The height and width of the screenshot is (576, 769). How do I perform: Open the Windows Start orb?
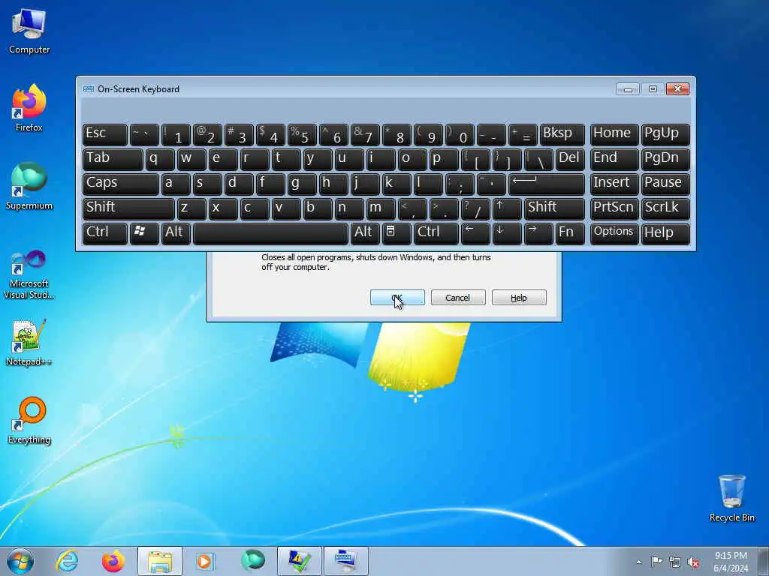tap(20, 561)
